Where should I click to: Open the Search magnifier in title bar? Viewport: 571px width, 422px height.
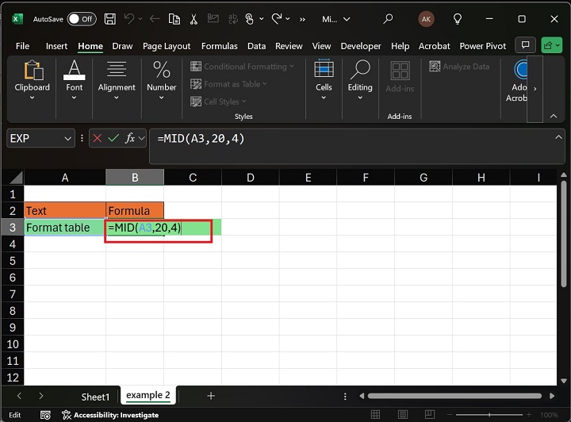tap(388, 18)
